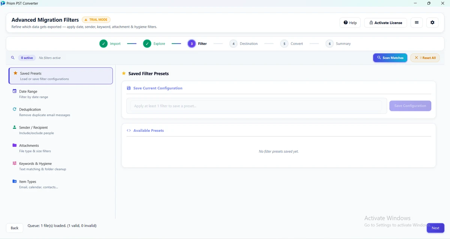
Task: Click the 'Queue: 1 file(s) loaded' status text
Action: click(62, 226)
